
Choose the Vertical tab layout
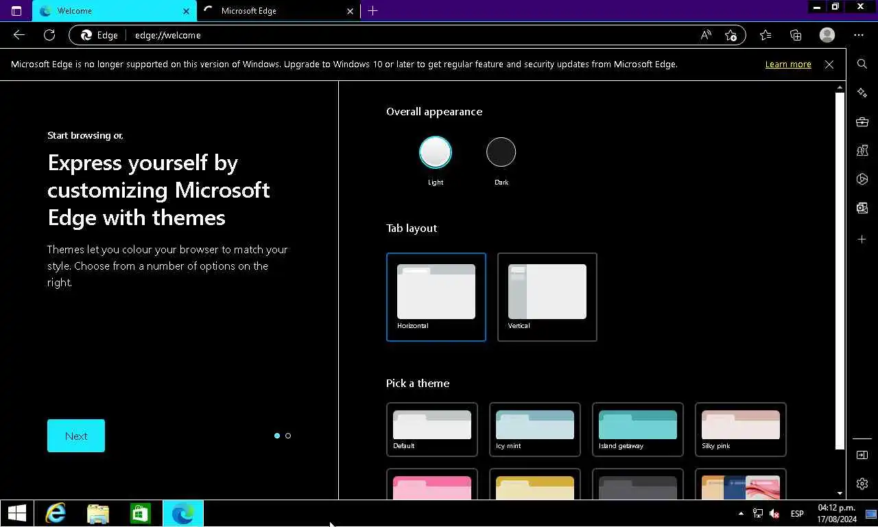547,297
